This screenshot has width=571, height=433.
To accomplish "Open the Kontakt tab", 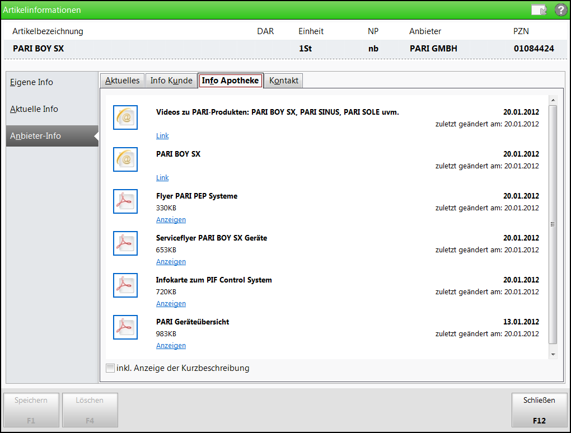I will [x=284, y=81].
